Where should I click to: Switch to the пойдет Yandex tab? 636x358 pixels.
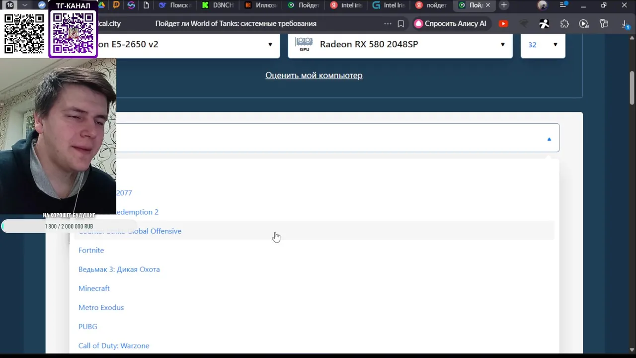432,5
